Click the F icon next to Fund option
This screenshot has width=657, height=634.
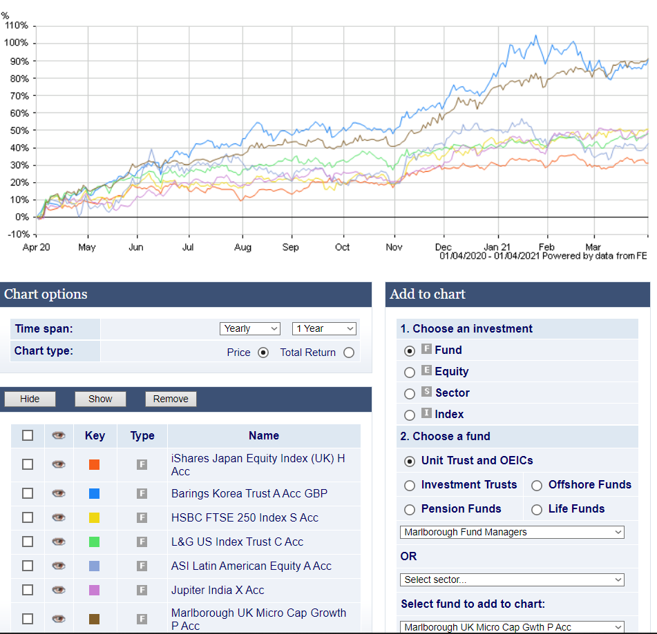(x=426, y=348)
